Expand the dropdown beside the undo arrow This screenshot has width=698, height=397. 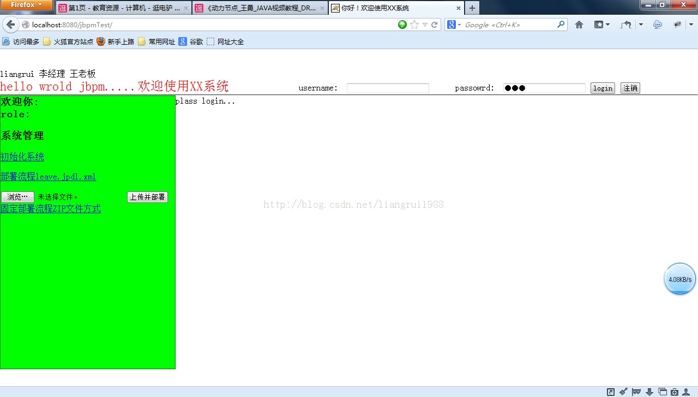(641, 25)
